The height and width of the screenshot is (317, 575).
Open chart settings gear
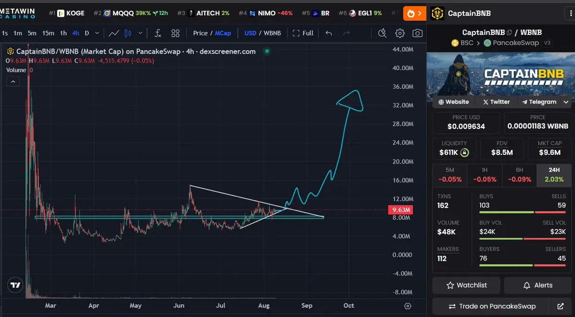point(399,33)
